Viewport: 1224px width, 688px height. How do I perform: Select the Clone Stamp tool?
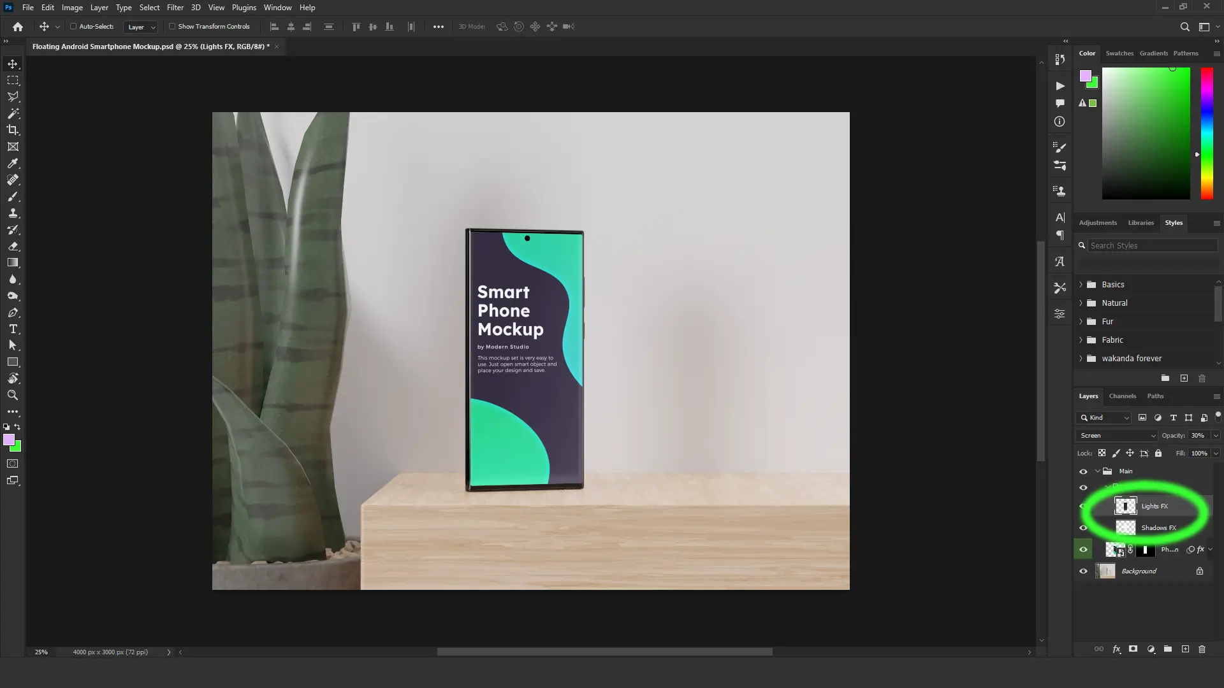[13, 213]
